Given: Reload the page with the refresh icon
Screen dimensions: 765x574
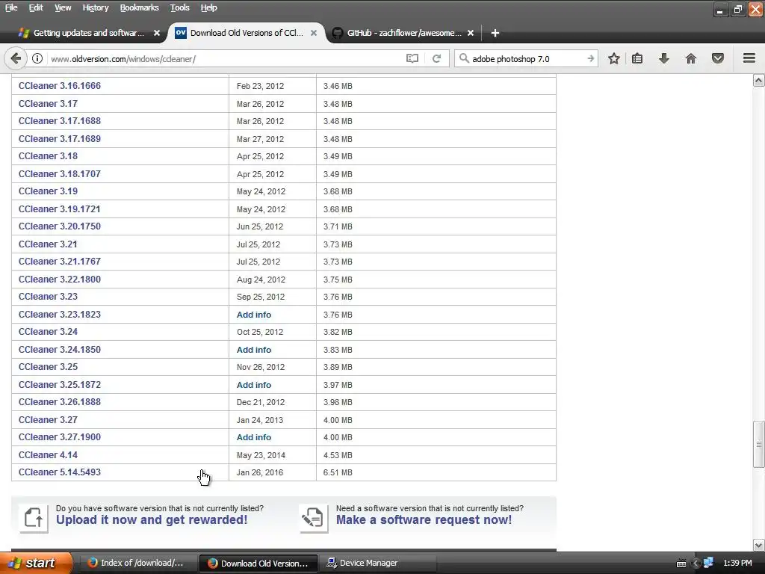Looking at the screenshot, I should point(436,58).
